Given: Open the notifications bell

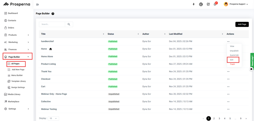Looking at the screenshot, I should pos(215,4).
